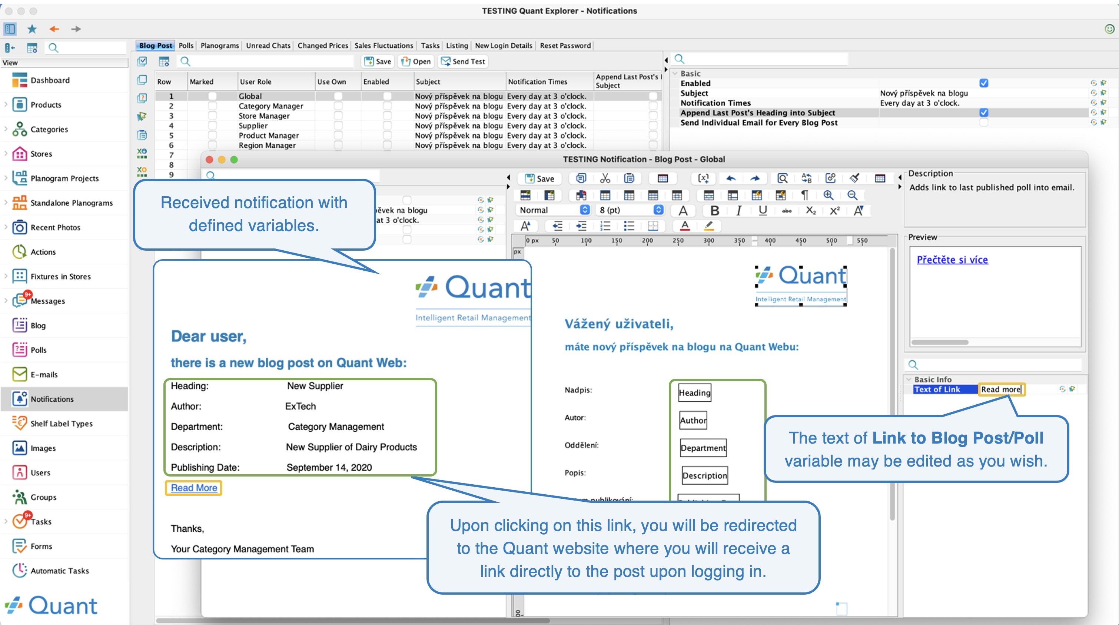The width and height of the screenshot is (1119, 625).
Task: Click the Copy icon next to editor Save
Action: click(581, 178)
